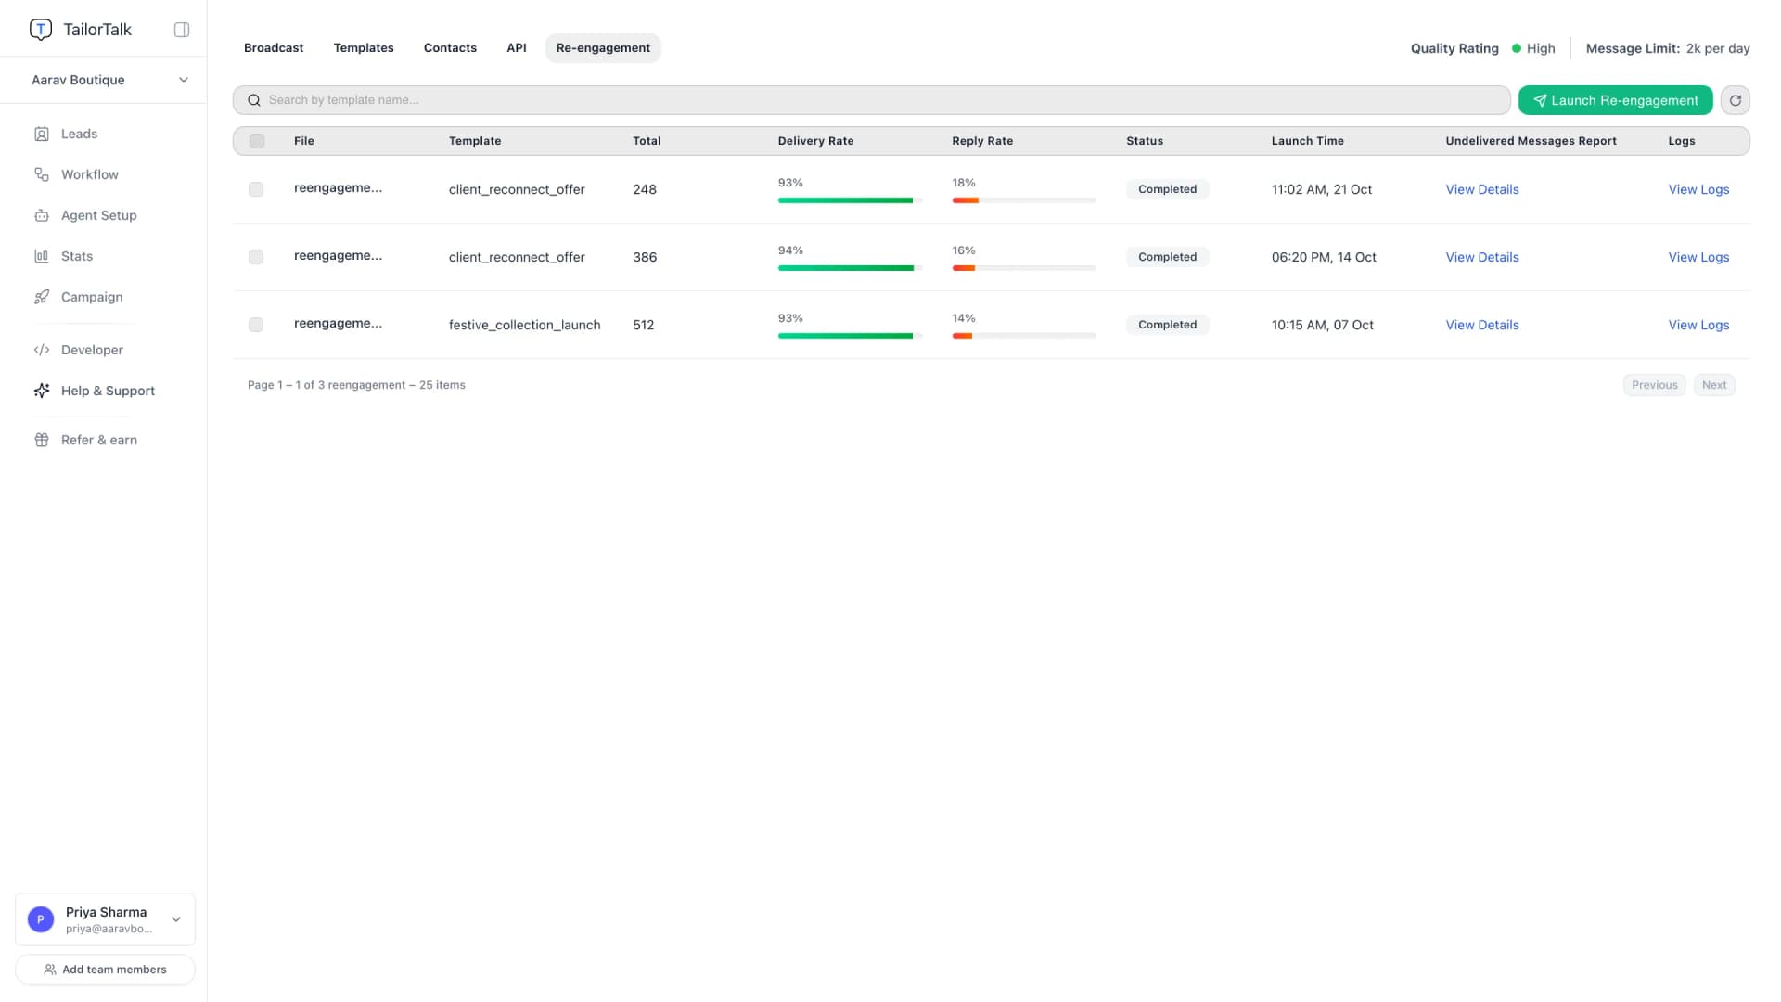Open the Stats chart icon
Image resolution: width=1781 pixels, height=1002 pixels.
pos(42,256)
